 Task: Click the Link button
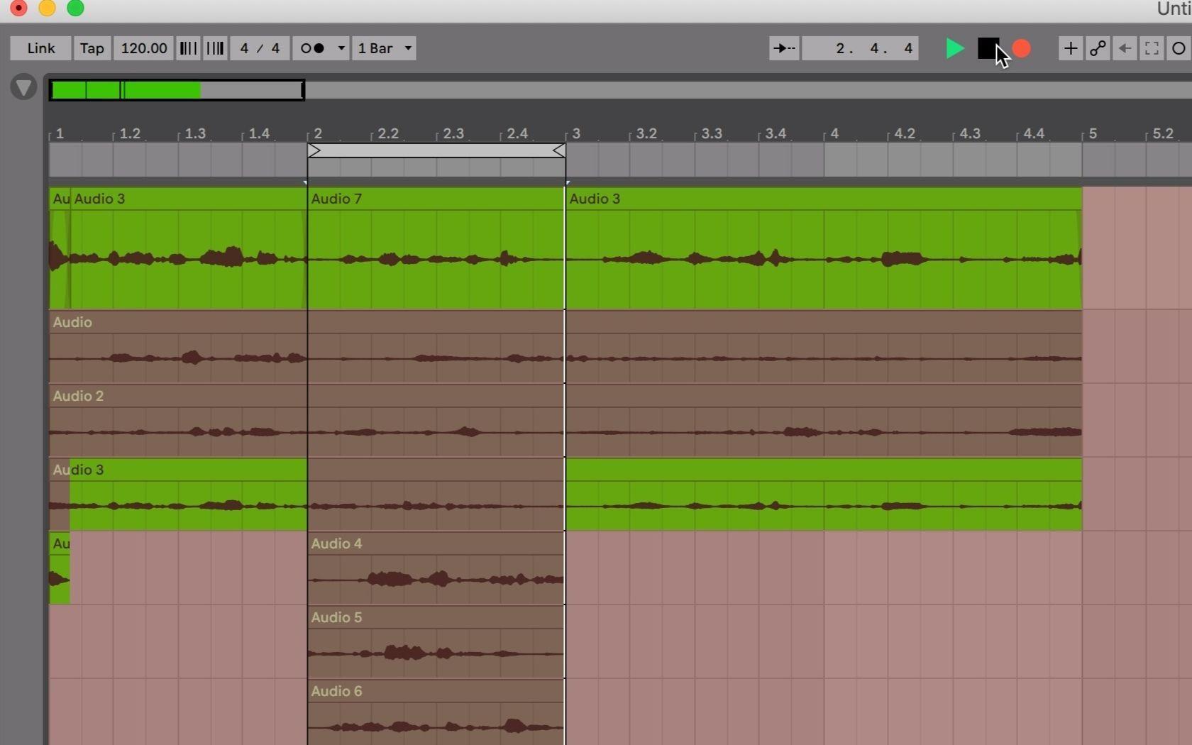[x=40, y=48]
